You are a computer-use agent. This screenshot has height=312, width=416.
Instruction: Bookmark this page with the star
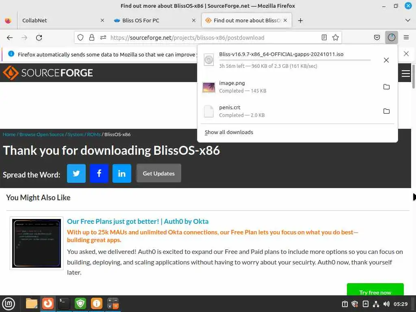[x=335, y=37]
